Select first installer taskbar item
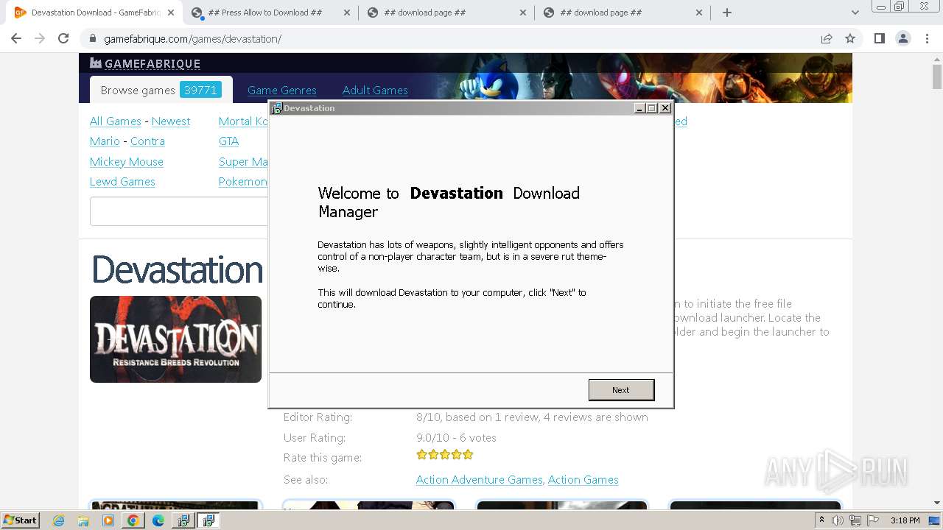 pos(183,520)
